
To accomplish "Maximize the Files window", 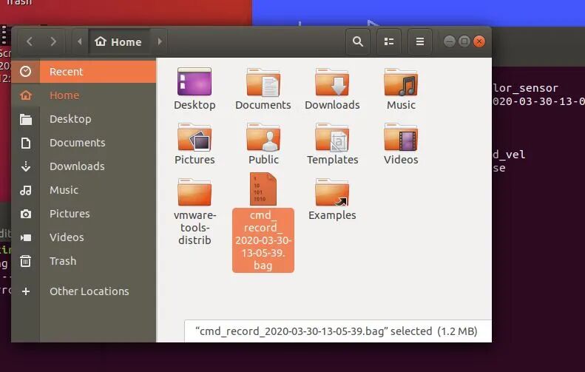I will 464,41.
